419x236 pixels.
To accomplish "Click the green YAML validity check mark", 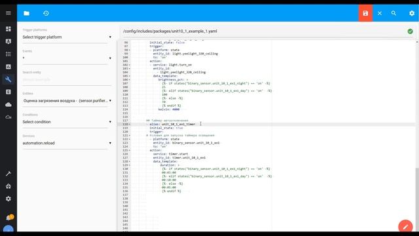I will click(x=410, y=31).
